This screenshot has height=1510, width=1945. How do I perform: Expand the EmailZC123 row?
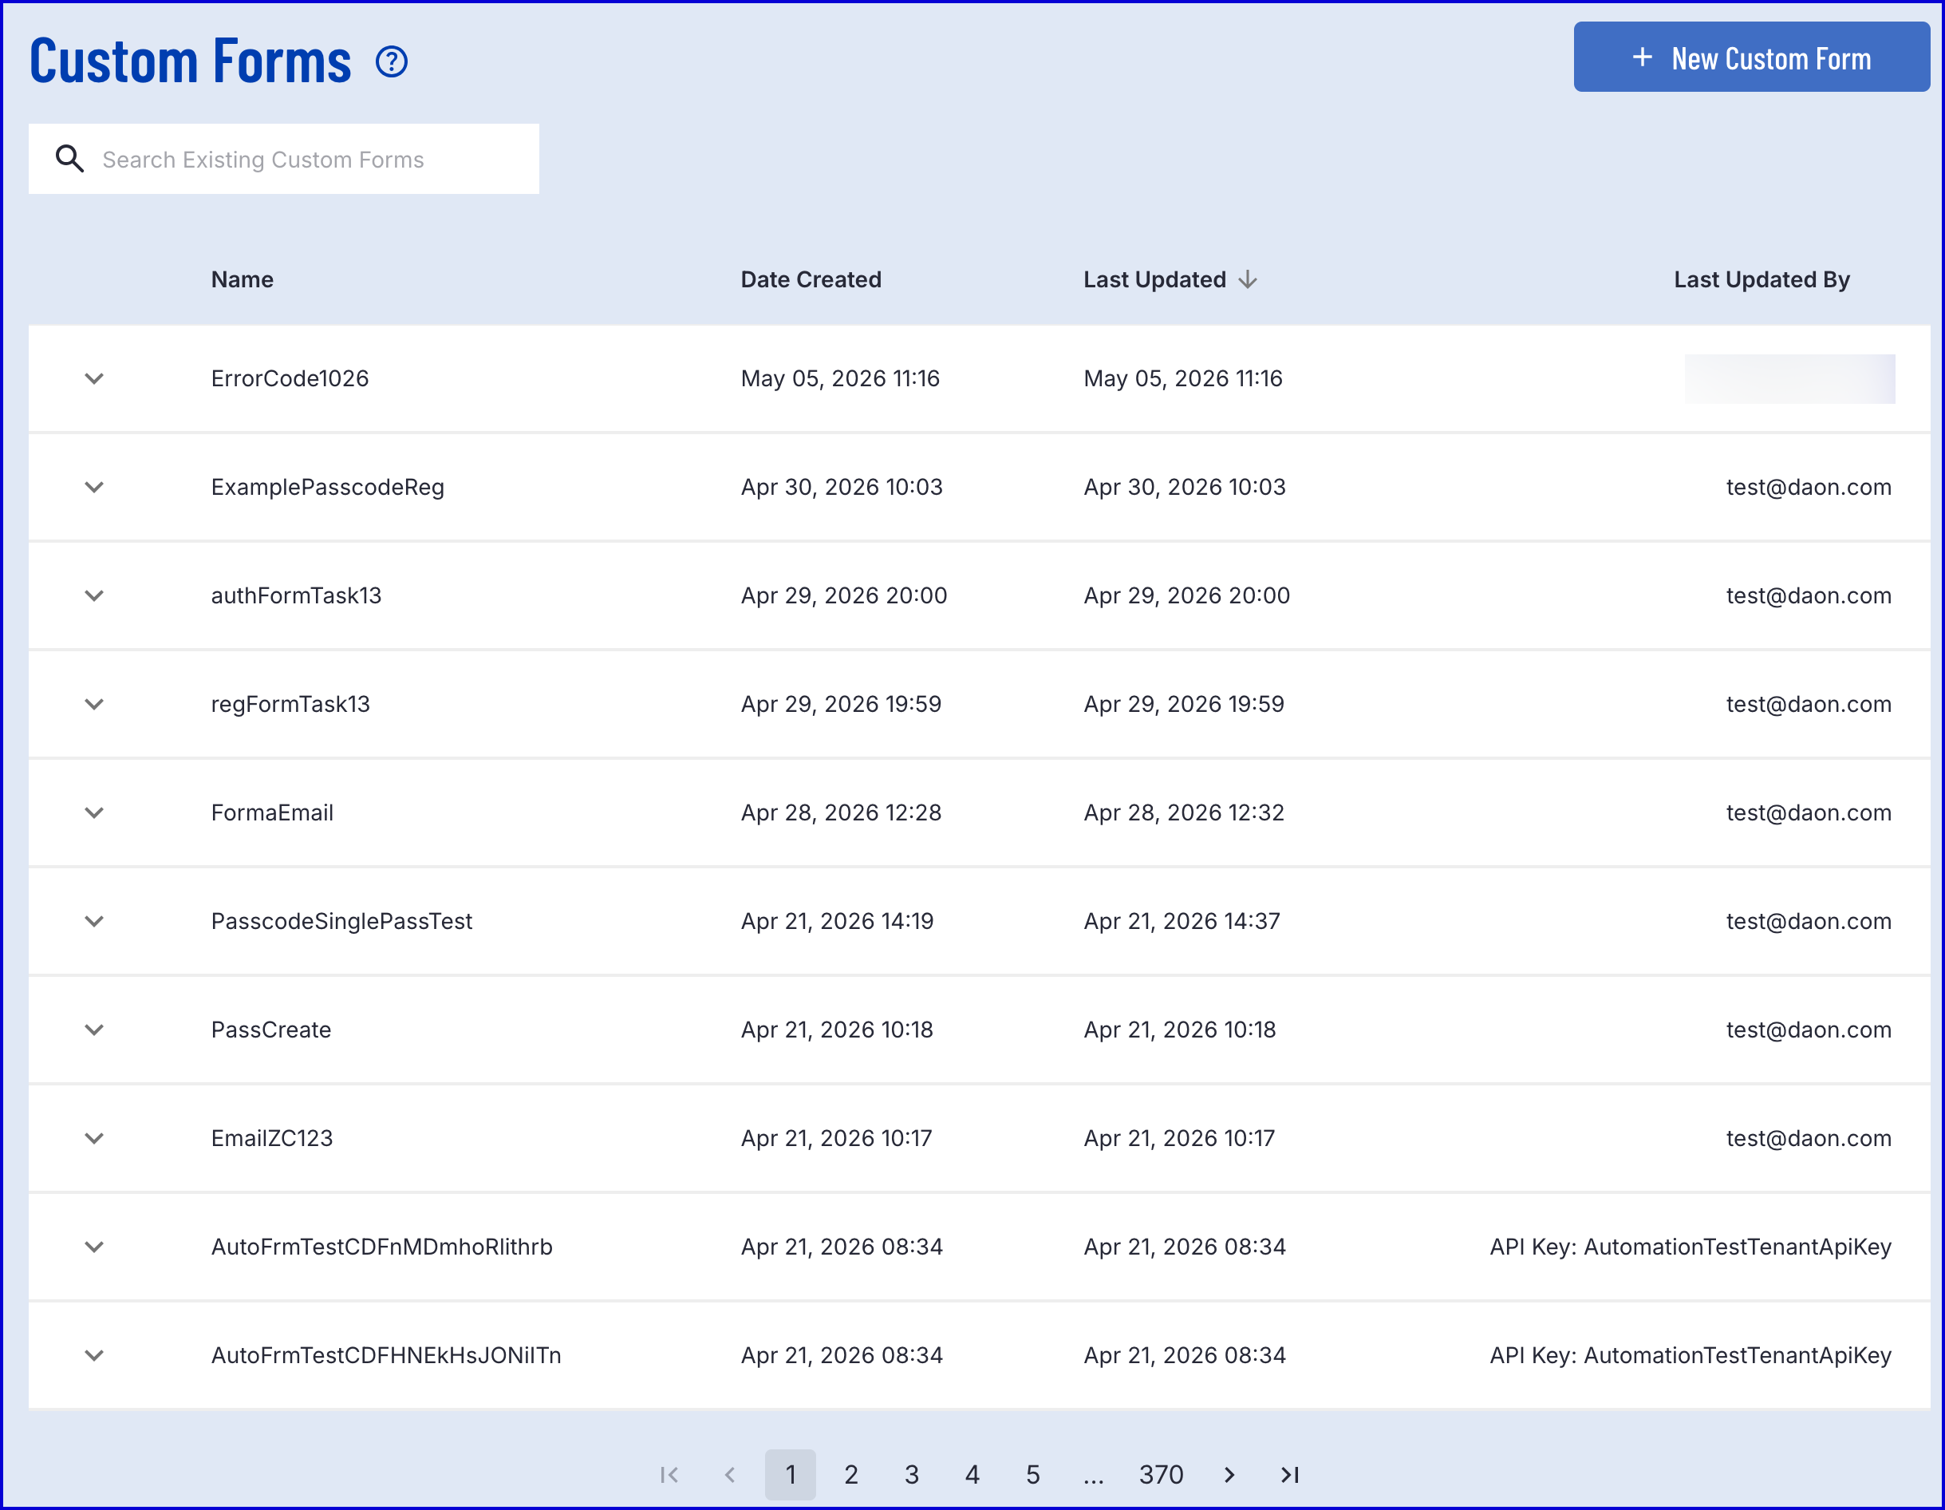[x=94, y=1140]
